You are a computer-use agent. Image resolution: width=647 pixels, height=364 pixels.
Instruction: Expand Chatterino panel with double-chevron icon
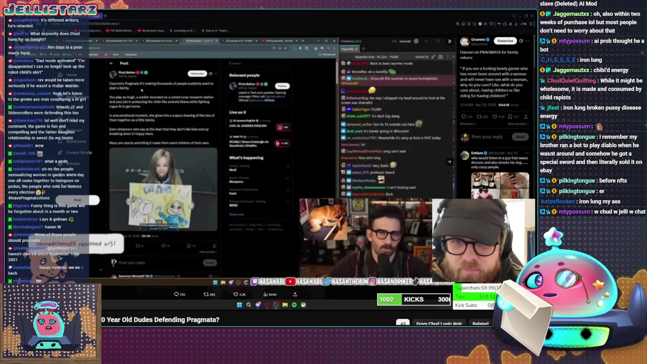[x=449, y=41]
